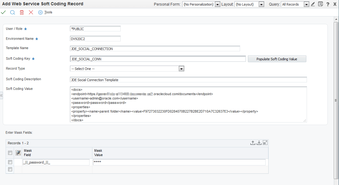Tick the checkbox of the empty second row
Image resolution: width=339 pixels, height=185 pixels.
click(10, 169)
